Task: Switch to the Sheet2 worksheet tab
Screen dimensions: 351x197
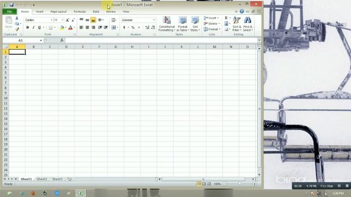Action: [x=42, y=179]
